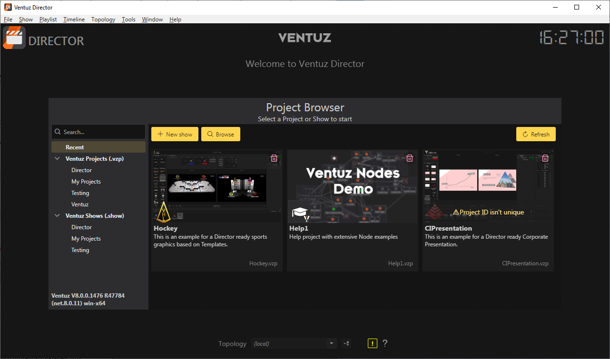The image size is (610, 359).
Task: Delete Hockey project using trash icon
Action: coord(274,158)
